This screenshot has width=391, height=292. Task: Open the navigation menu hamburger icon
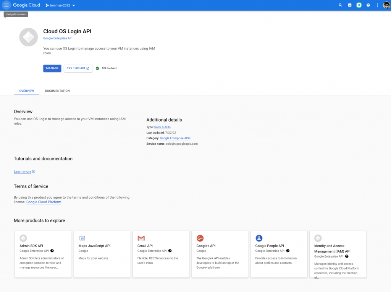tap(6, 5)
